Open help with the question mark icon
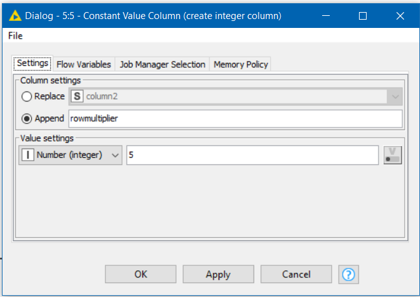Image resolution: width=420 pixels, height=297 pixels. coord(348,274)
